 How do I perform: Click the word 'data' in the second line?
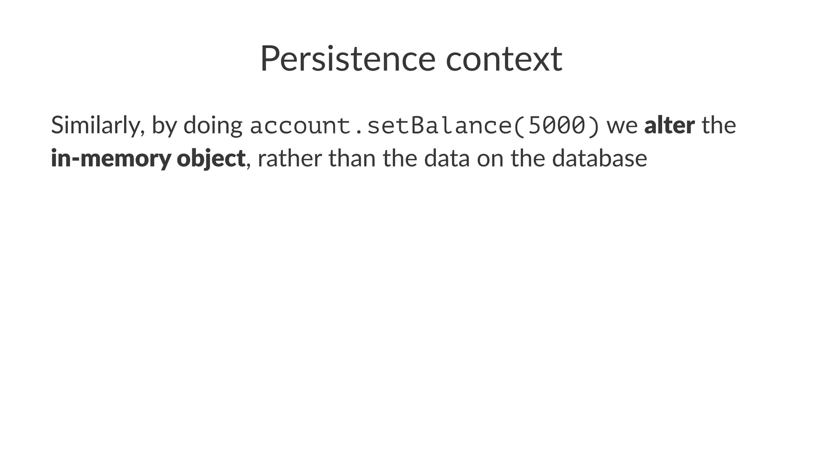pos(447,158)
